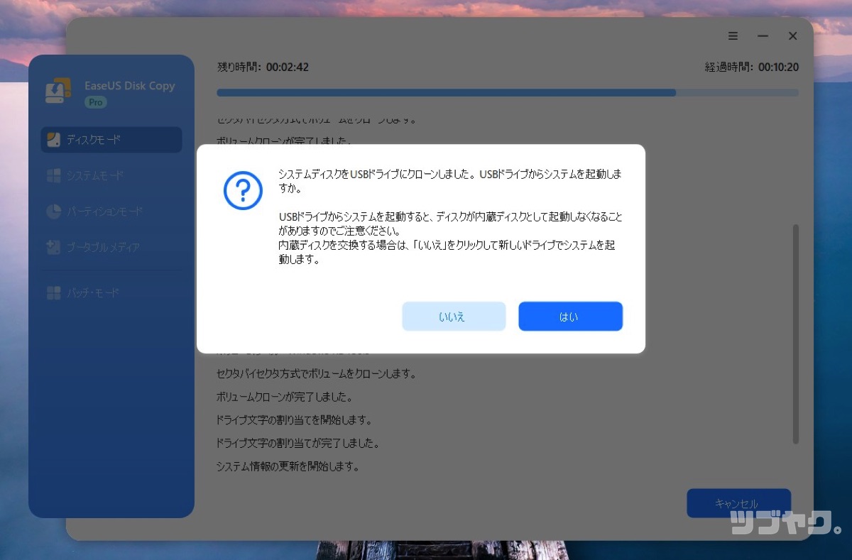852x560 pixels.
Task: Select バッチ・モード from the sidebar menu
Action: (99, 292)
